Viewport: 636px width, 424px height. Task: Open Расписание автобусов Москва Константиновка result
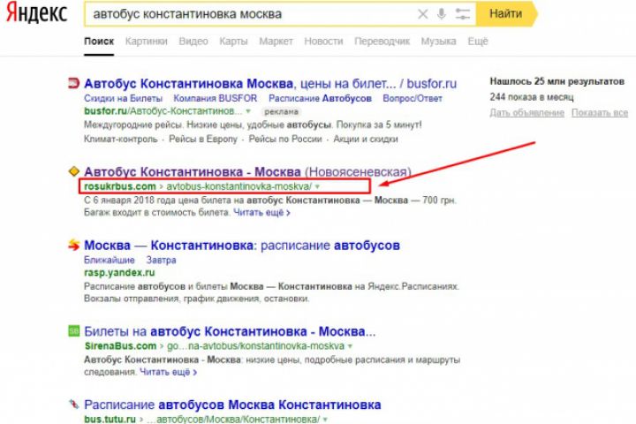[232, 405]
